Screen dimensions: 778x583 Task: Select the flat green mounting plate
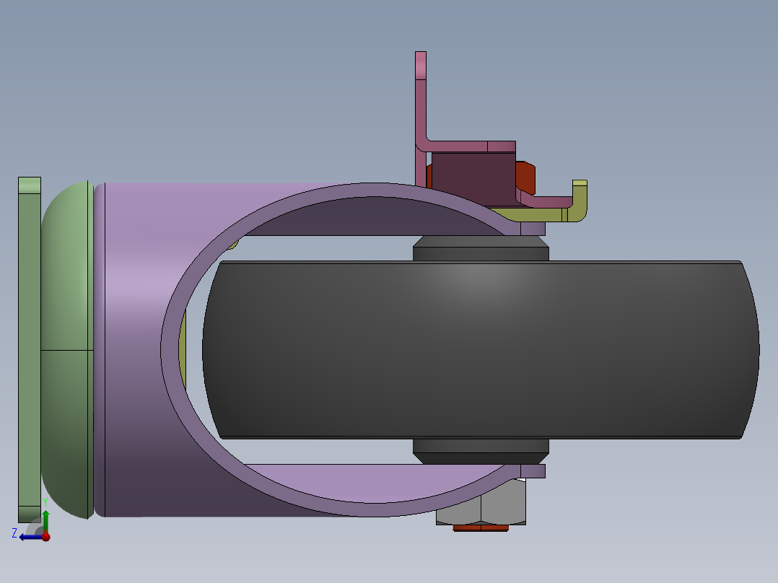click(x=30, y=350)
